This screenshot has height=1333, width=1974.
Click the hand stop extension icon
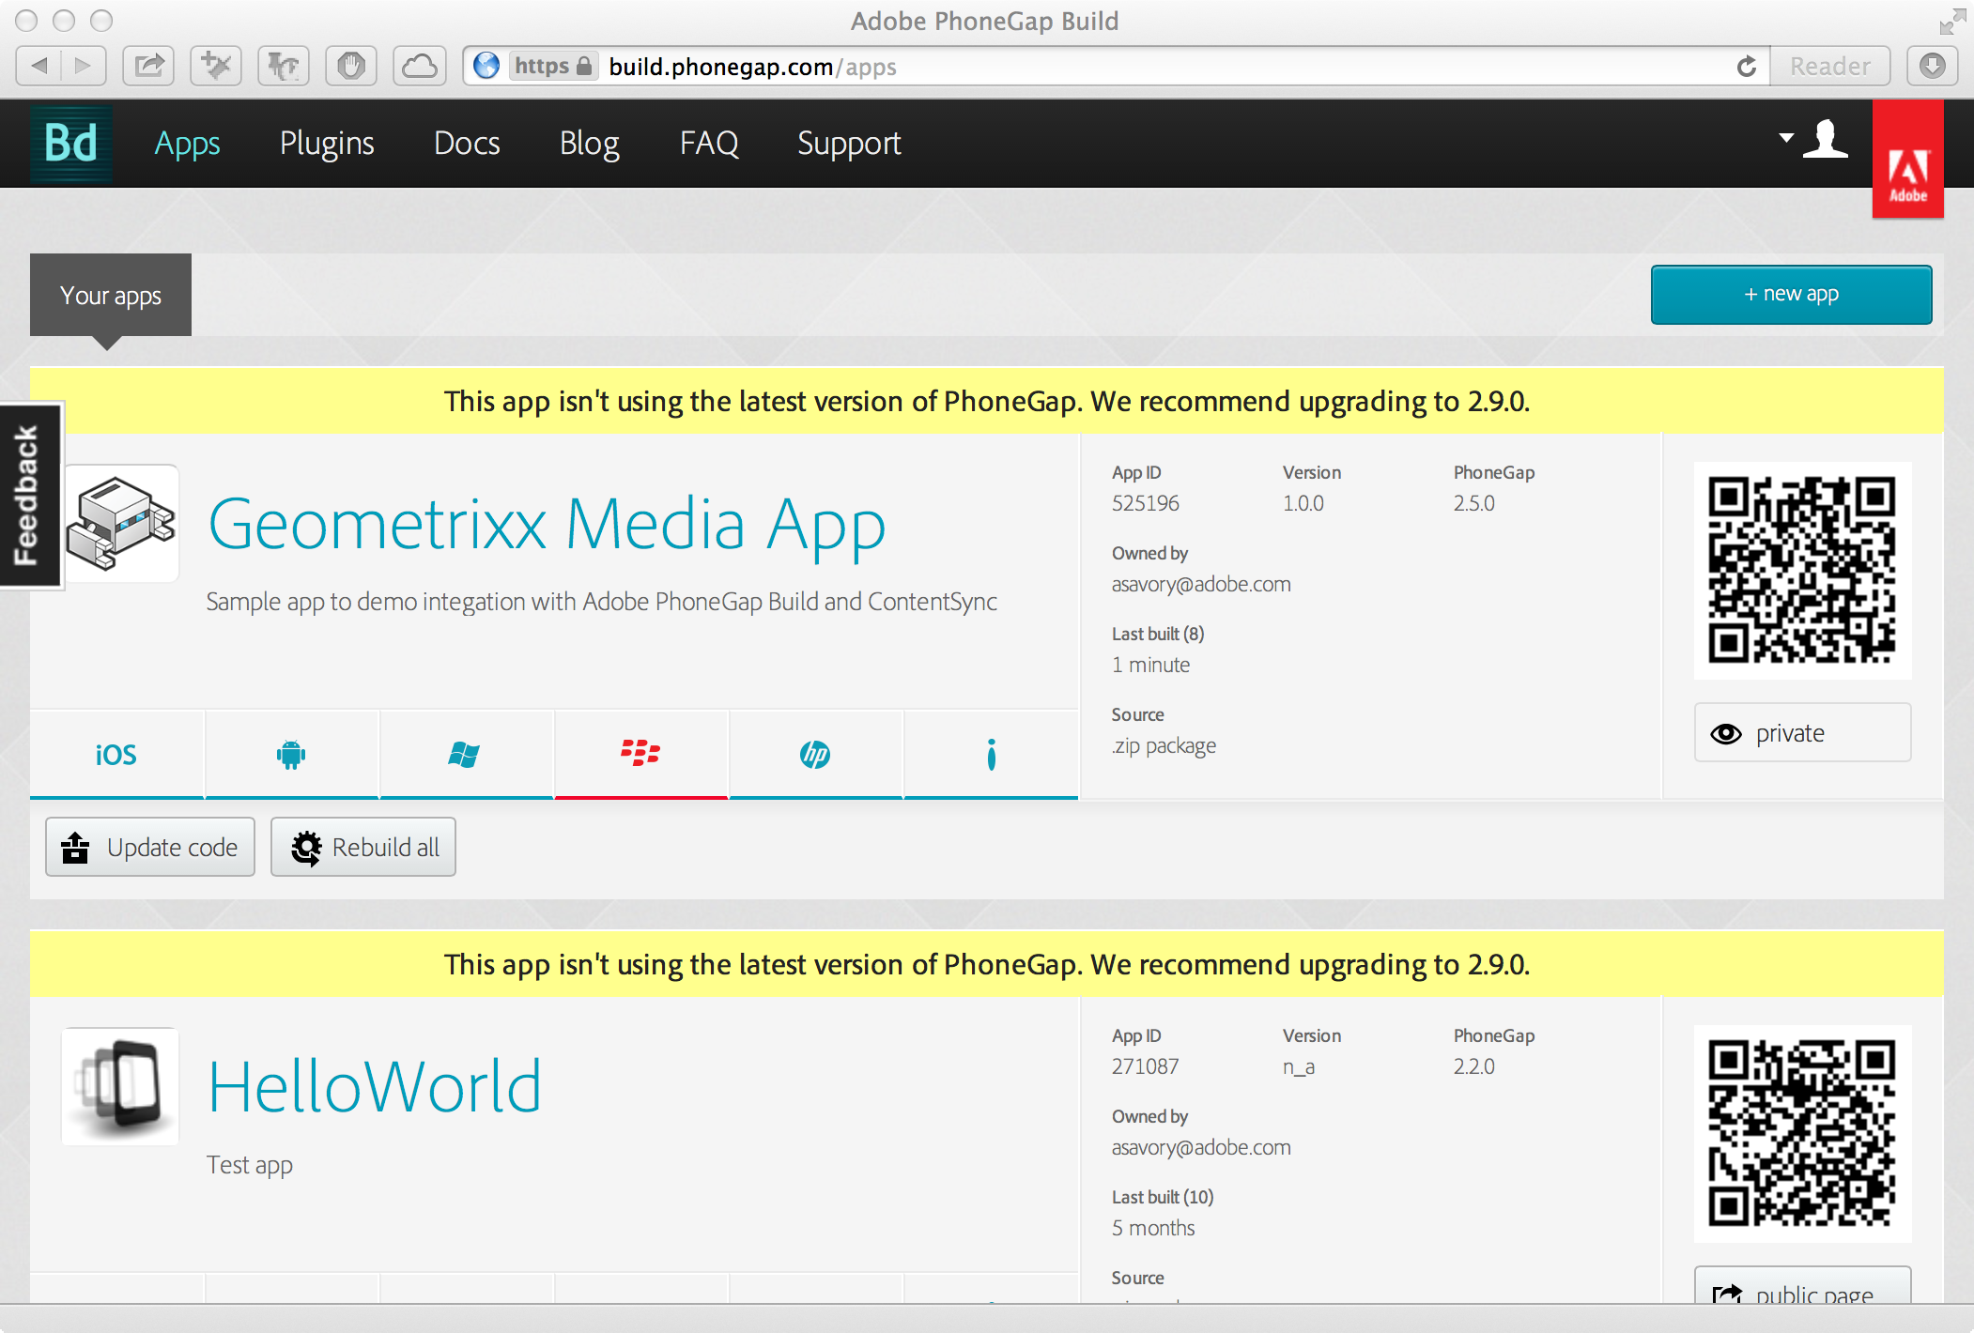351,66
